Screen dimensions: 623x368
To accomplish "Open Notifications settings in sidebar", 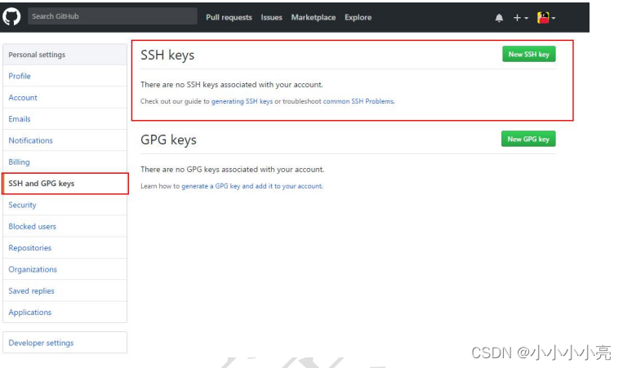I will click(65, 140).
